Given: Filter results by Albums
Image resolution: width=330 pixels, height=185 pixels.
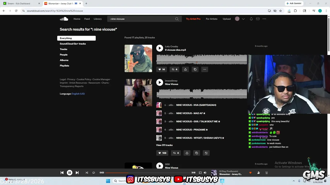Looking at the screenshot, I should click(64, 60).
